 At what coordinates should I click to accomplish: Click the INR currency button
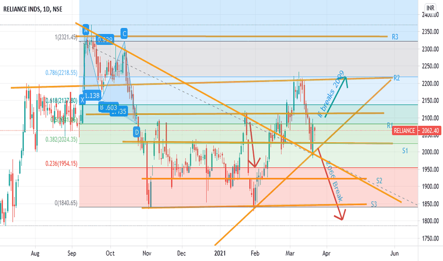pyautogui.click(x=430, y=8)
